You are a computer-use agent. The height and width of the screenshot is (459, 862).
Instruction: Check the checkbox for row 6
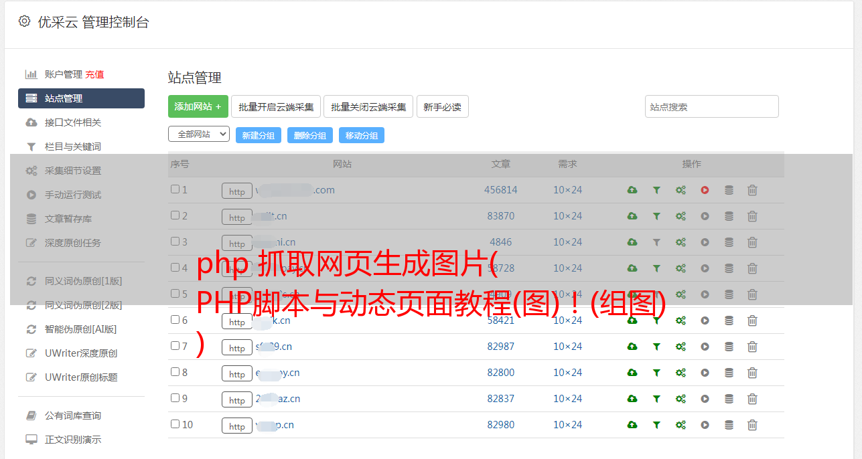[x=175, y=320]
